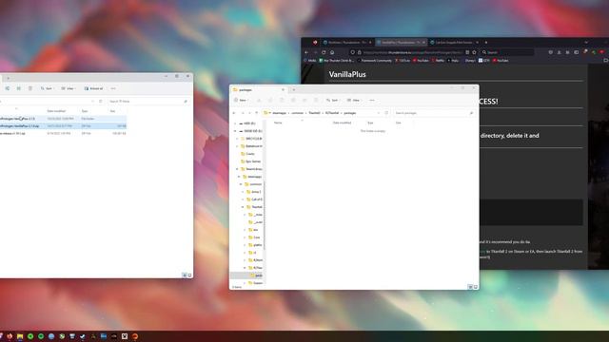Switch left Explorer to large thumbnails view icon
609x342 pixels.
click(189, 275)
